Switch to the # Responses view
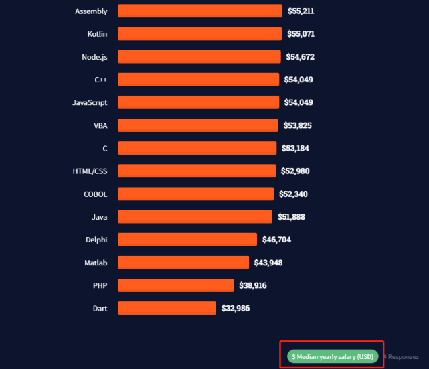Viewport: 429px width, 369px height. point(403,357)
